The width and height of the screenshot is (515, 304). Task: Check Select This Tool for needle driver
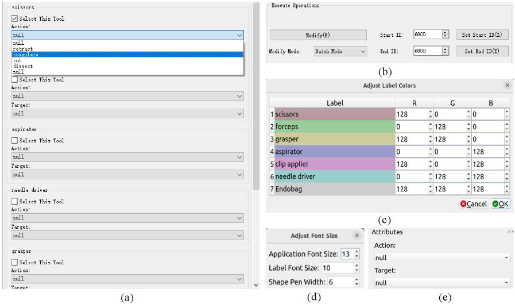point(15,201)
